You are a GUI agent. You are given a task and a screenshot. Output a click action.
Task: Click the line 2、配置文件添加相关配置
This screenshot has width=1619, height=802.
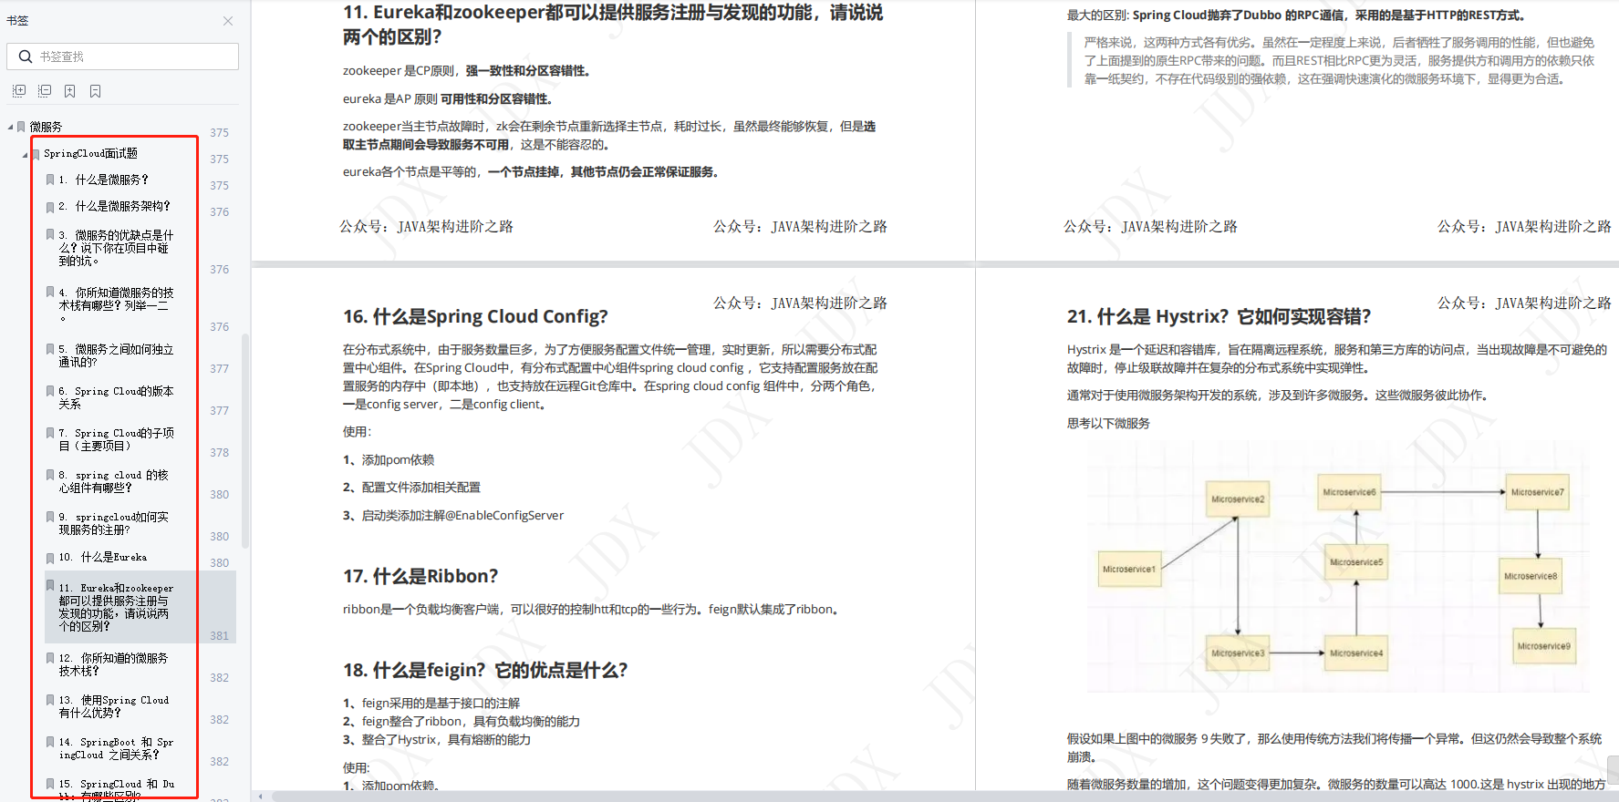pos(411,487)
